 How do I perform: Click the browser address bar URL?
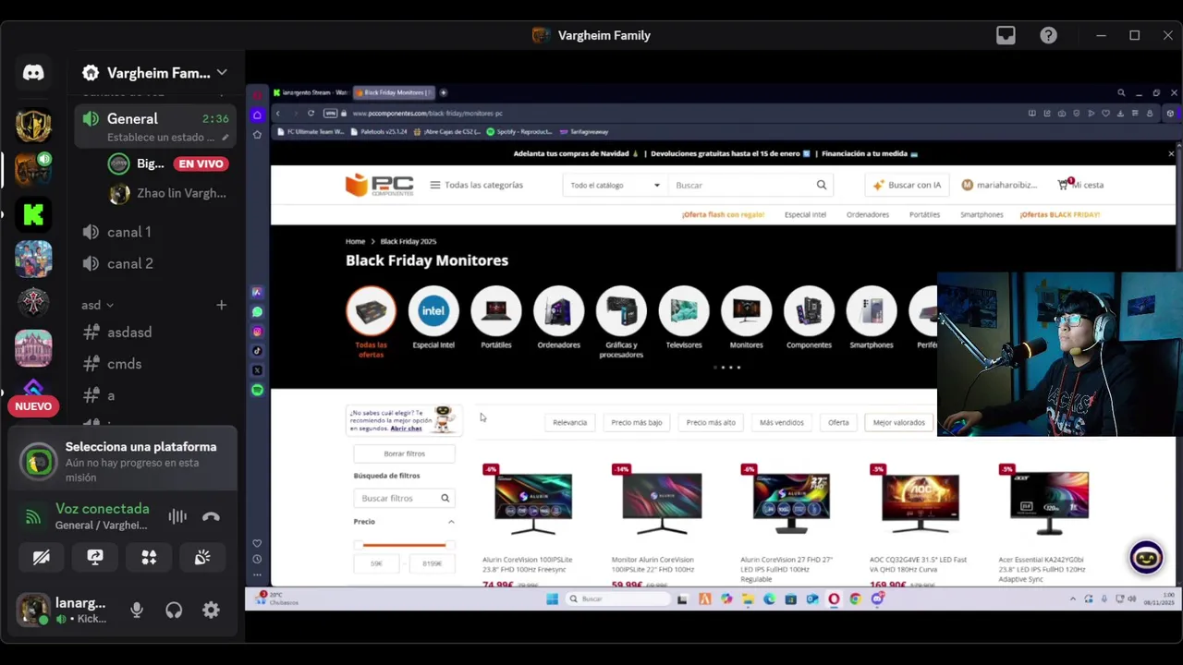tap(427, 113)
